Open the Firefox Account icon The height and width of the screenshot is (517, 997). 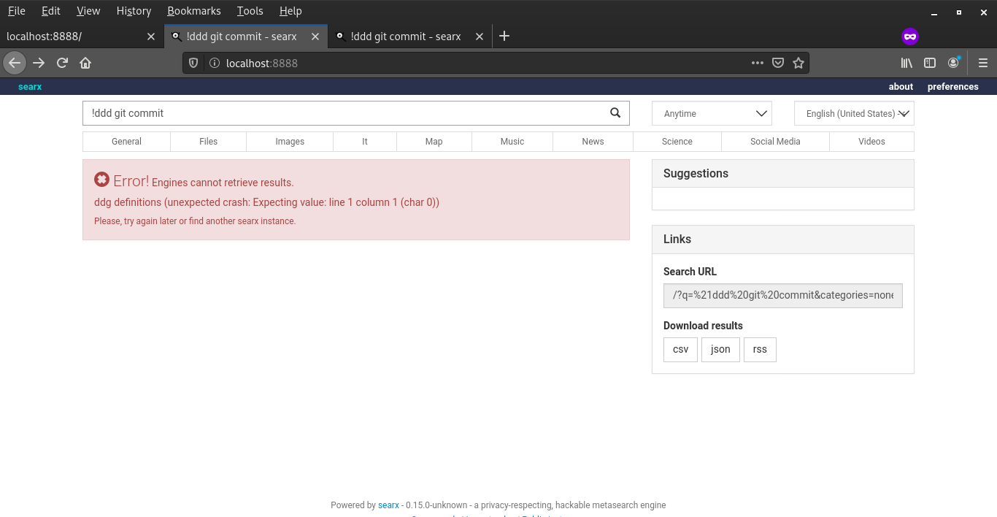coord(953,63)
